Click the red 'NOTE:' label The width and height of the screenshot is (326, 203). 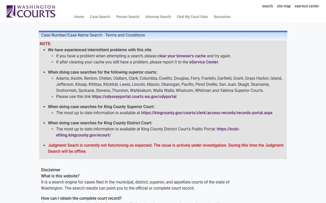tap(45, 44)
